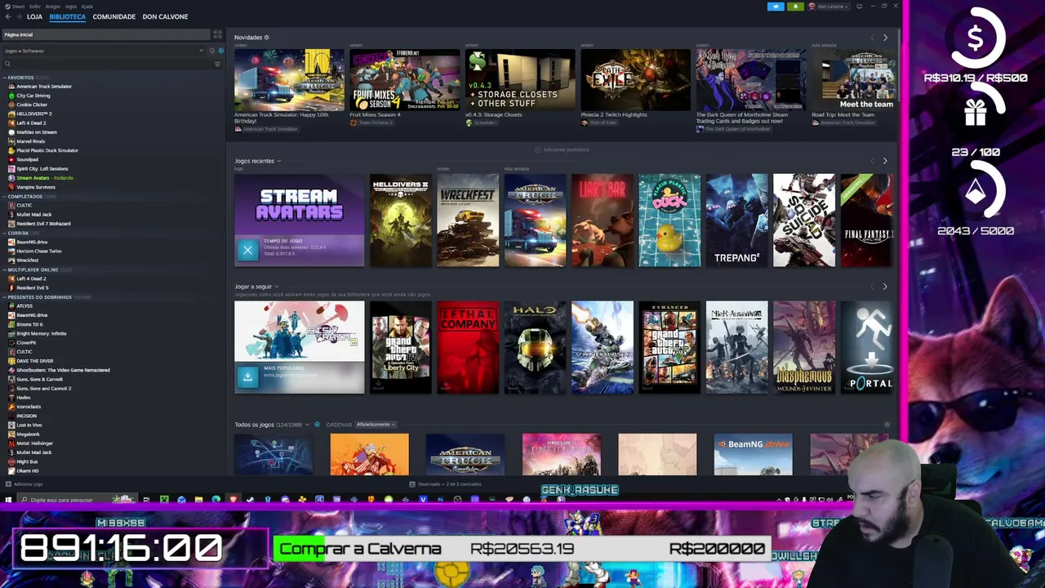Click the Jogar a seguir next arrow
1045x588 pixels.
point(885,287)
